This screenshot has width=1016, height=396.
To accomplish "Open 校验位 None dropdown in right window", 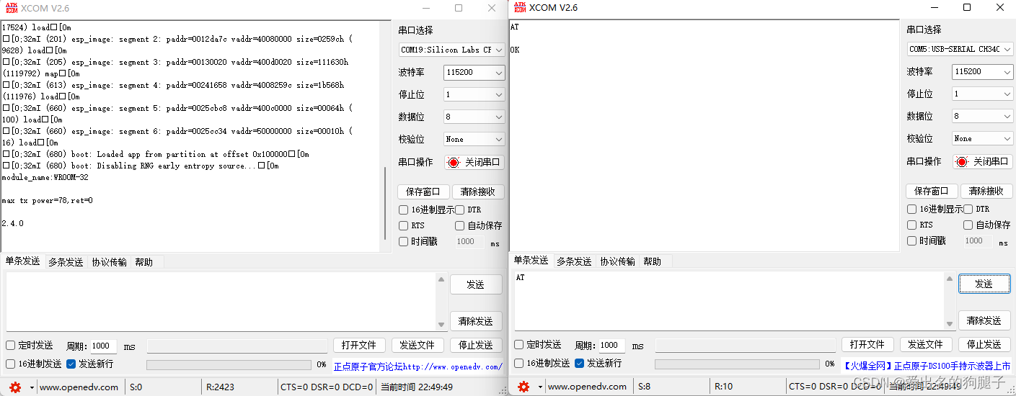I will tap(982, 138).
